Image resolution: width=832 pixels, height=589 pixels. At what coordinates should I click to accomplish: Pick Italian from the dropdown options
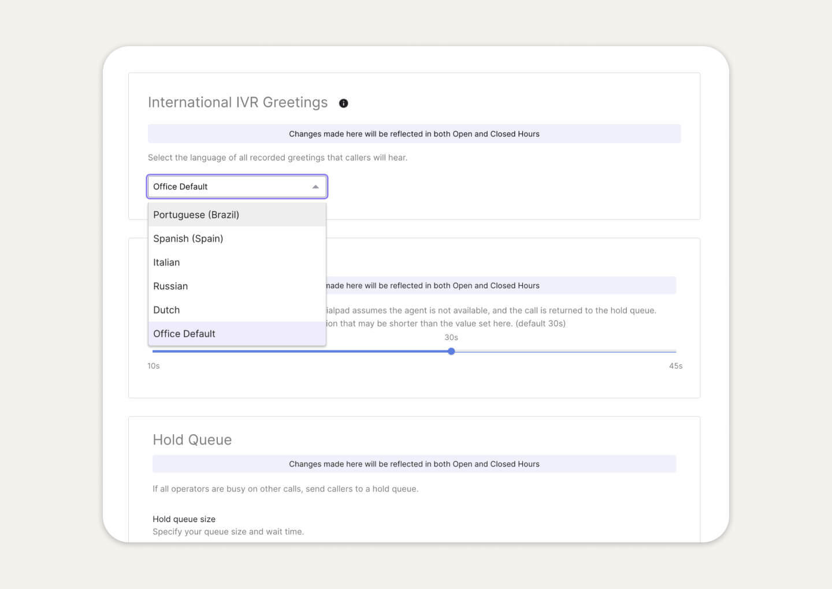tap(166, 262)
